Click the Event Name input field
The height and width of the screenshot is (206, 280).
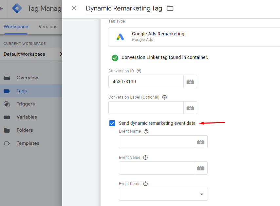157,142
